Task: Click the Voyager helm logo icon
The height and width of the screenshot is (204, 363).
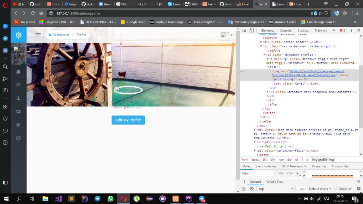Action: 19,35
